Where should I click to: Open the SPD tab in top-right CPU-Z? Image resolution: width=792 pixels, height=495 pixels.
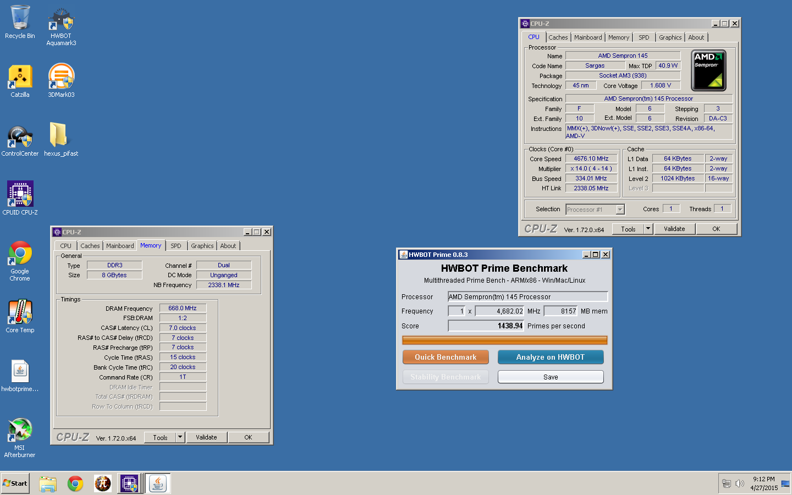coord(644,37)
